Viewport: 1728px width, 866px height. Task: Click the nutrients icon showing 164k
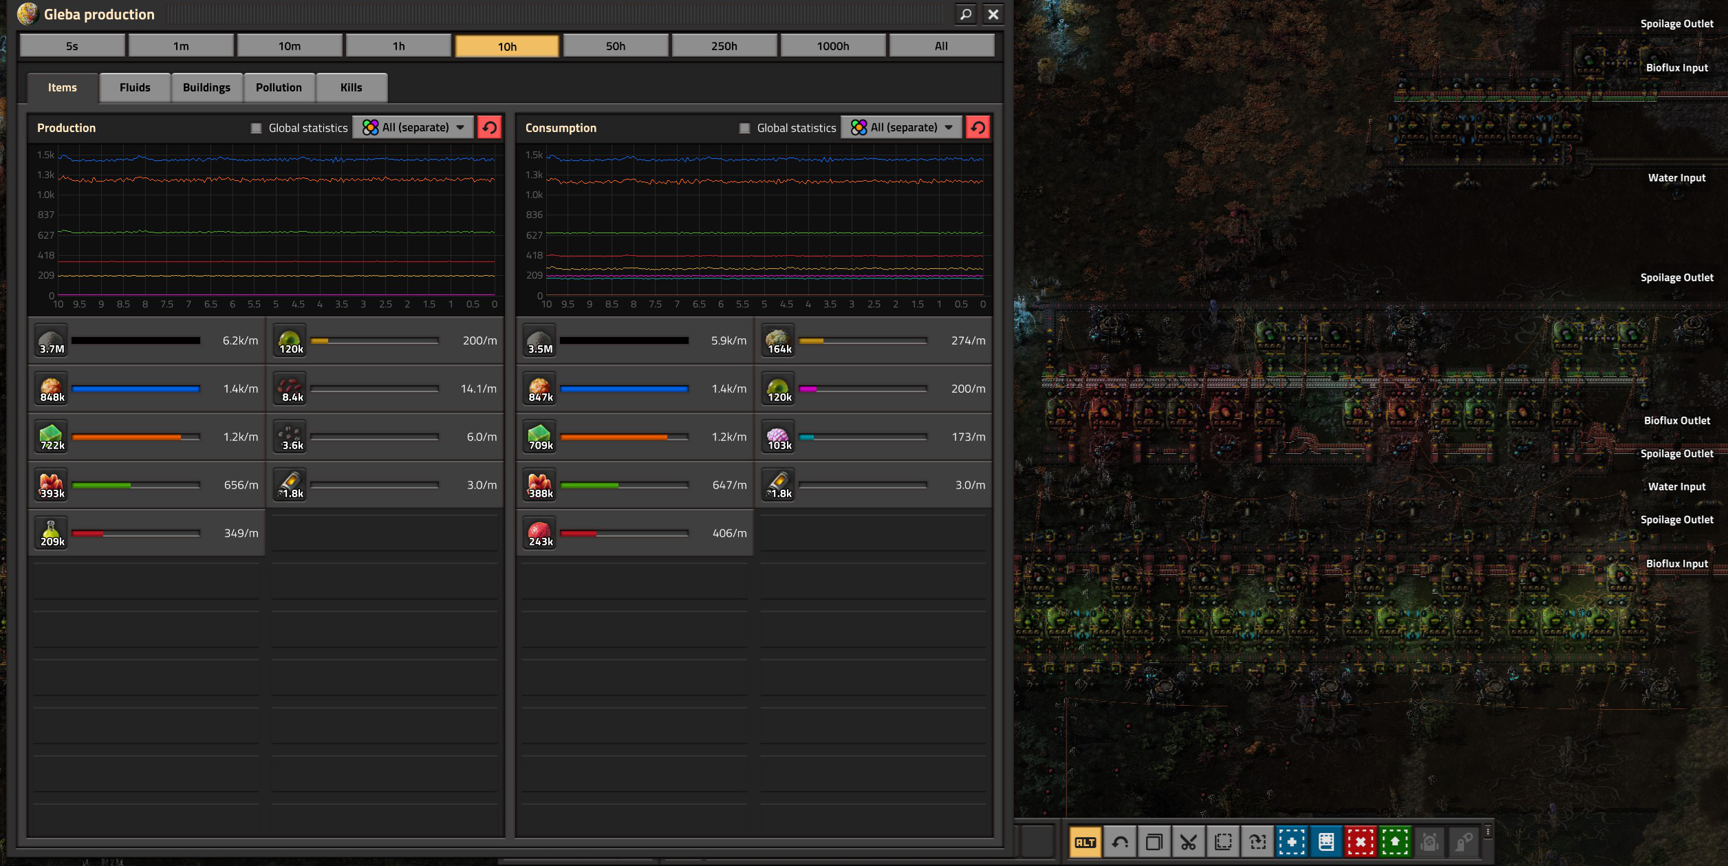point(779,340)
